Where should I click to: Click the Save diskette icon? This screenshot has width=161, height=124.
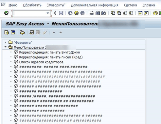61,13
